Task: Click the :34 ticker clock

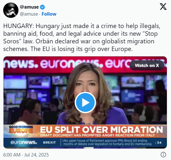Action: click(x=158, y=142)
